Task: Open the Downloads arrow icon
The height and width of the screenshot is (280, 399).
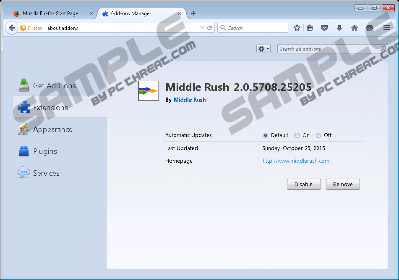Action: 339,28
